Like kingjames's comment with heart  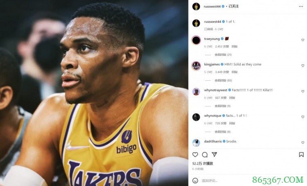click(303, 66)
